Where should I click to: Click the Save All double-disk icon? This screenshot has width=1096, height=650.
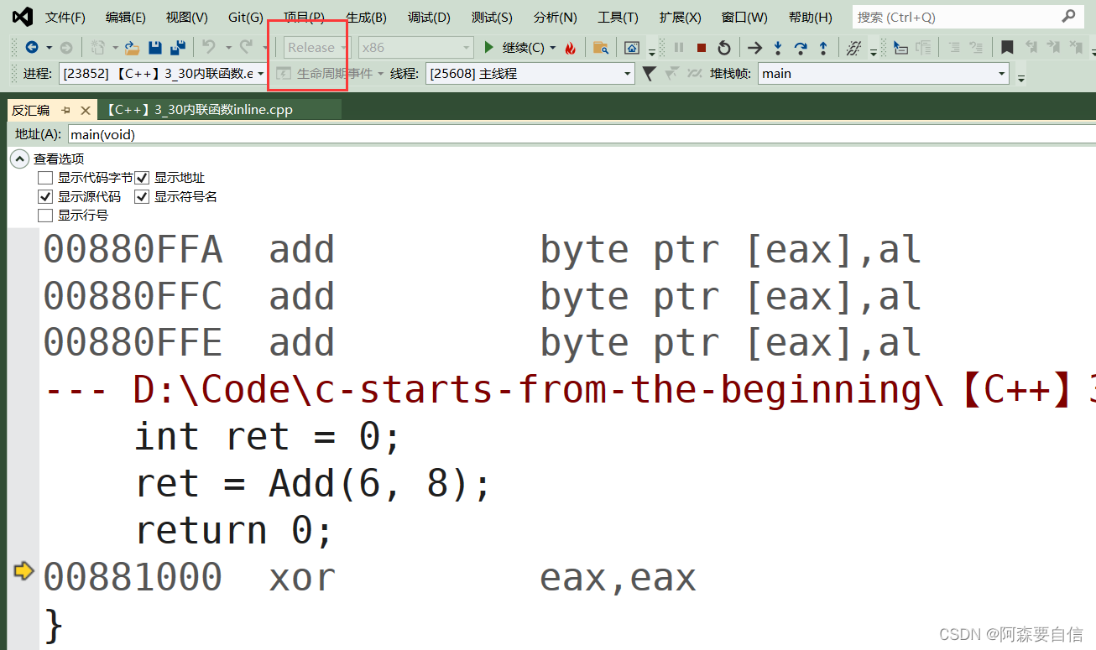178,48
